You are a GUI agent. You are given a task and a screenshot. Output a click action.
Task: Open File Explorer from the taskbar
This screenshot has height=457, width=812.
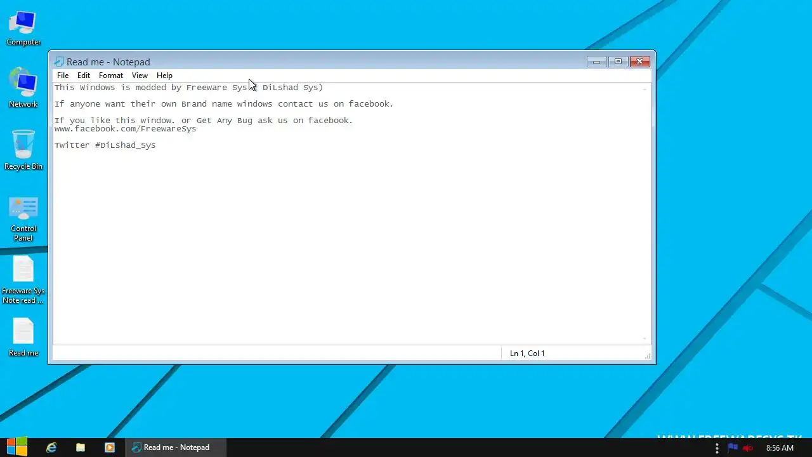point(81,447)
